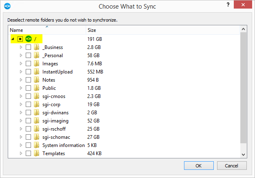Click the green Nextcloud root folder icon

pos(29,39)
